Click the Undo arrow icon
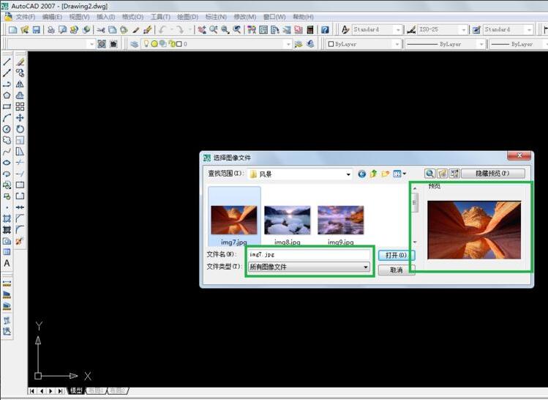The height and width of the screenshot is (400, 548). click(162, 30)
